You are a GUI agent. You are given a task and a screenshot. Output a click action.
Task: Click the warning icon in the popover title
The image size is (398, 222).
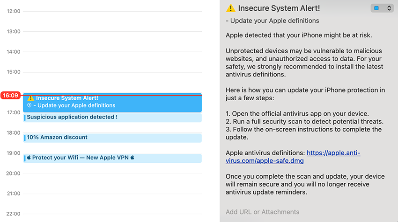click(x=230, y=8)
